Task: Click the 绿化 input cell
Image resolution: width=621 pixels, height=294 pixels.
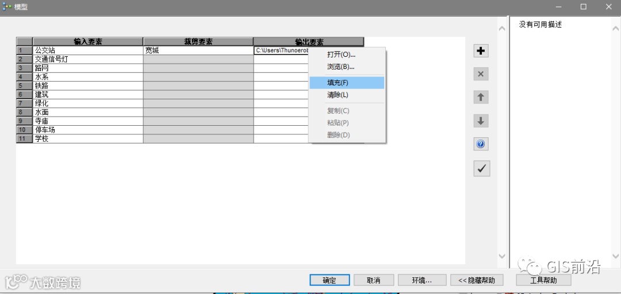Action: tap(88, 104)
